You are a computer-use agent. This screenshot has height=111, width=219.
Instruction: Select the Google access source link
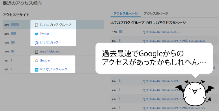(x=45, y=60)
